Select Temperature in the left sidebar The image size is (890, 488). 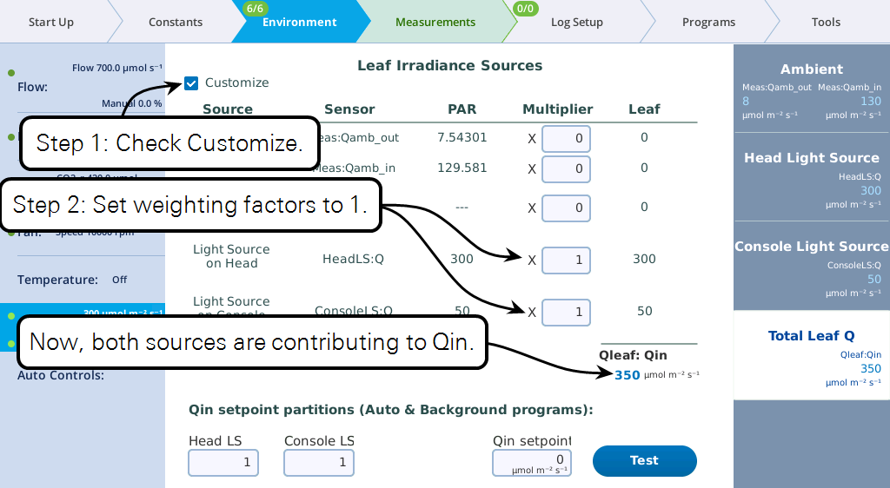[x=57, y=280]
